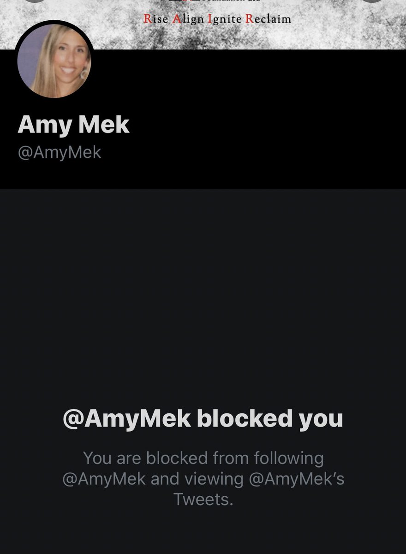Tap the word "Reclaim" in the banner tagline
The image size is (406, 554).
pos(269,19)
